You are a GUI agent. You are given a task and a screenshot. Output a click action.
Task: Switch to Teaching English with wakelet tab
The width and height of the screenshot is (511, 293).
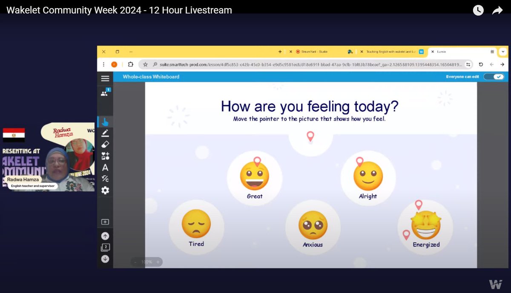click(392, 51)
